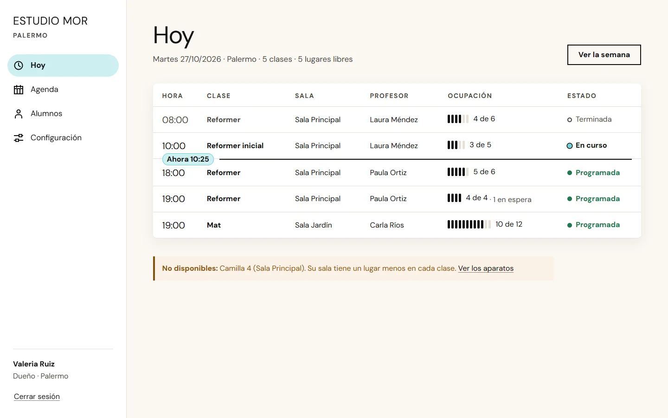Screen dimensions: 668x418
Task: Click the OCUPACIÓN column header
Action: [x=470, y=96]
